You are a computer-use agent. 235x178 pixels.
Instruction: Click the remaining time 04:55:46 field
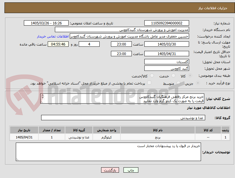point(58,44)
